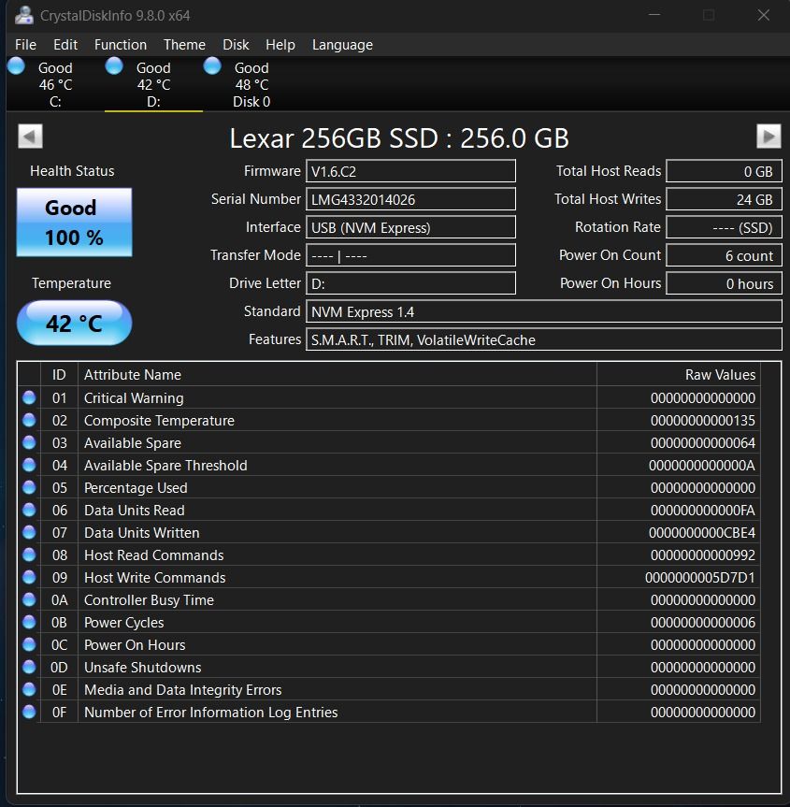Viewport: 790px width, 807px height.
Task: Open the Disk menu
Action: tap(236, 45)
